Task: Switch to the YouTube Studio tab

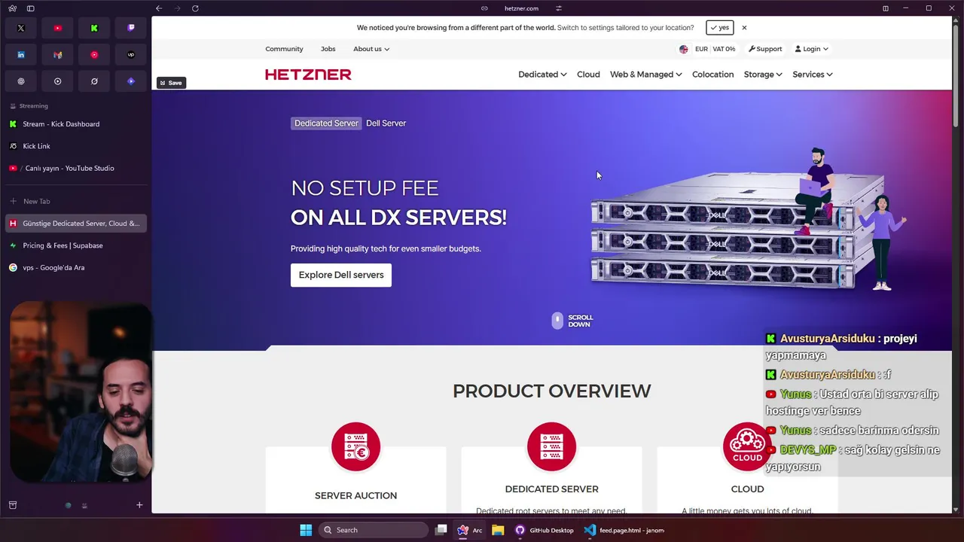Action: tap(75, 168)
